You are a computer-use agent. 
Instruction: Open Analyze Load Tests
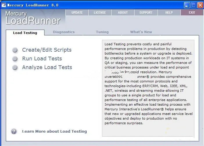[47, 67]
